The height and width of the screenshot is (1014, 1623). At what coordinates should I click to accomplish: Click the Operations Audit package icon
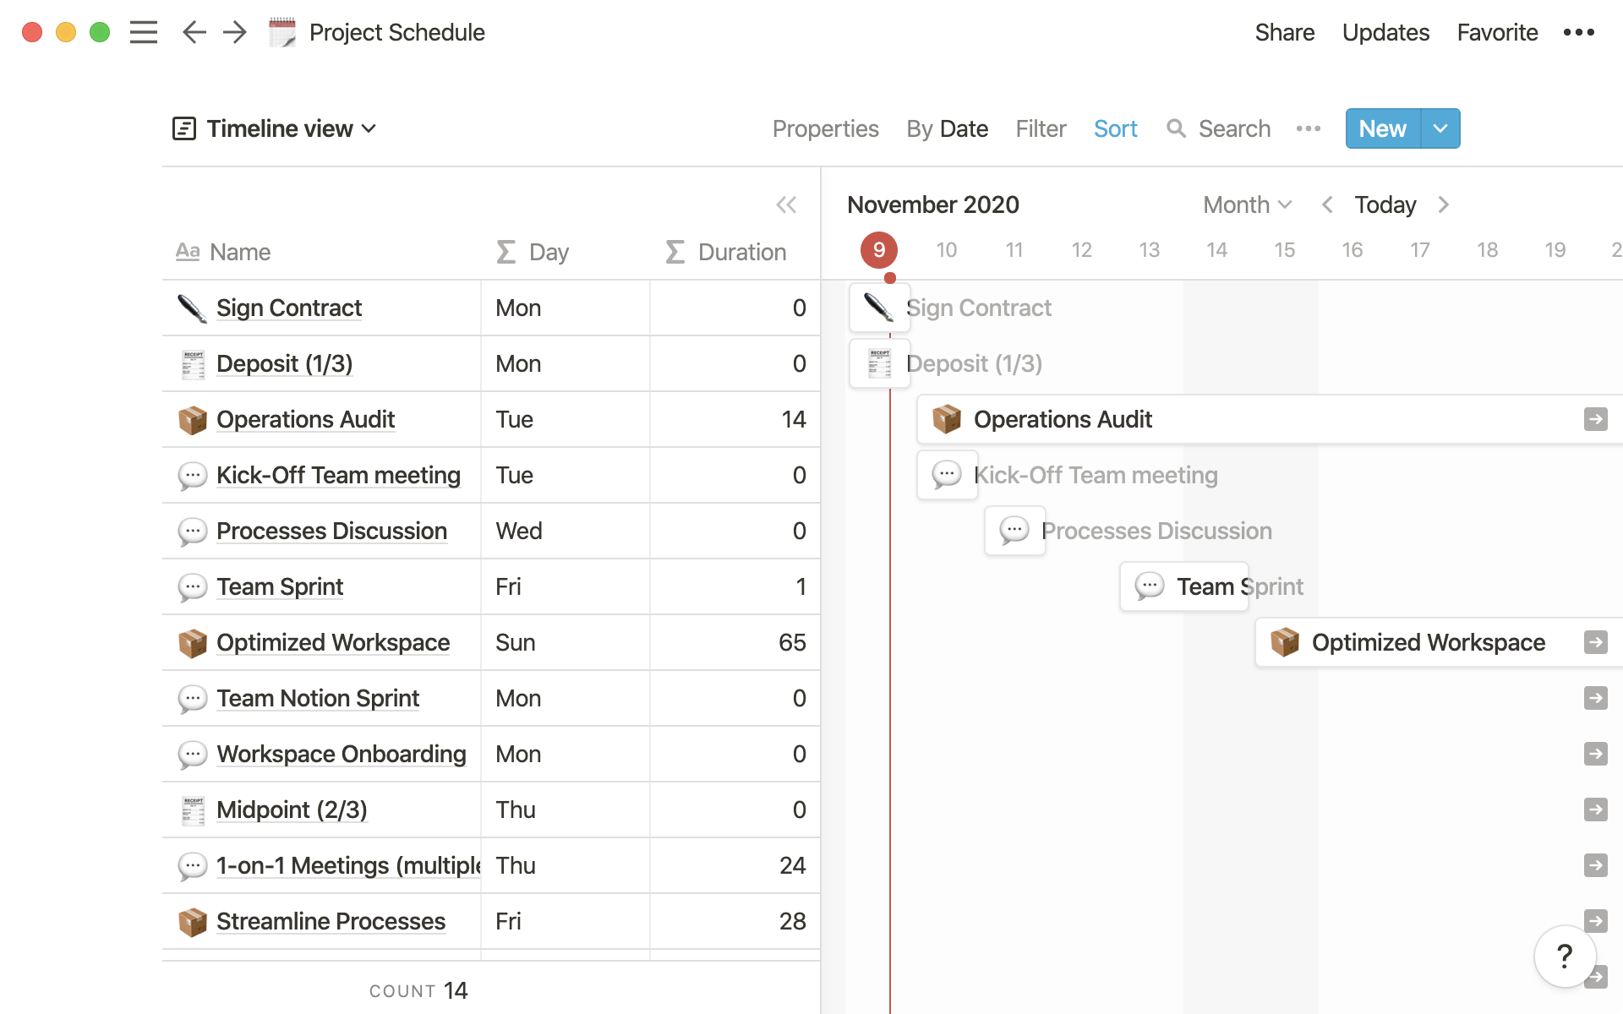pos(190,418)
